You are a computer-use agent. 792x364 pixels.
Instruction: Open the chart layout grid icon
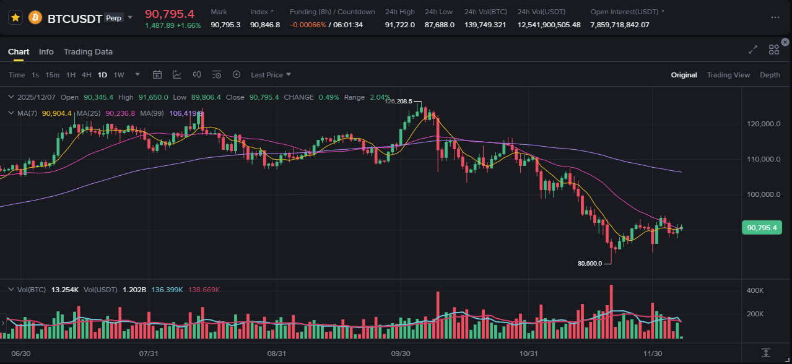coord(773,50)
